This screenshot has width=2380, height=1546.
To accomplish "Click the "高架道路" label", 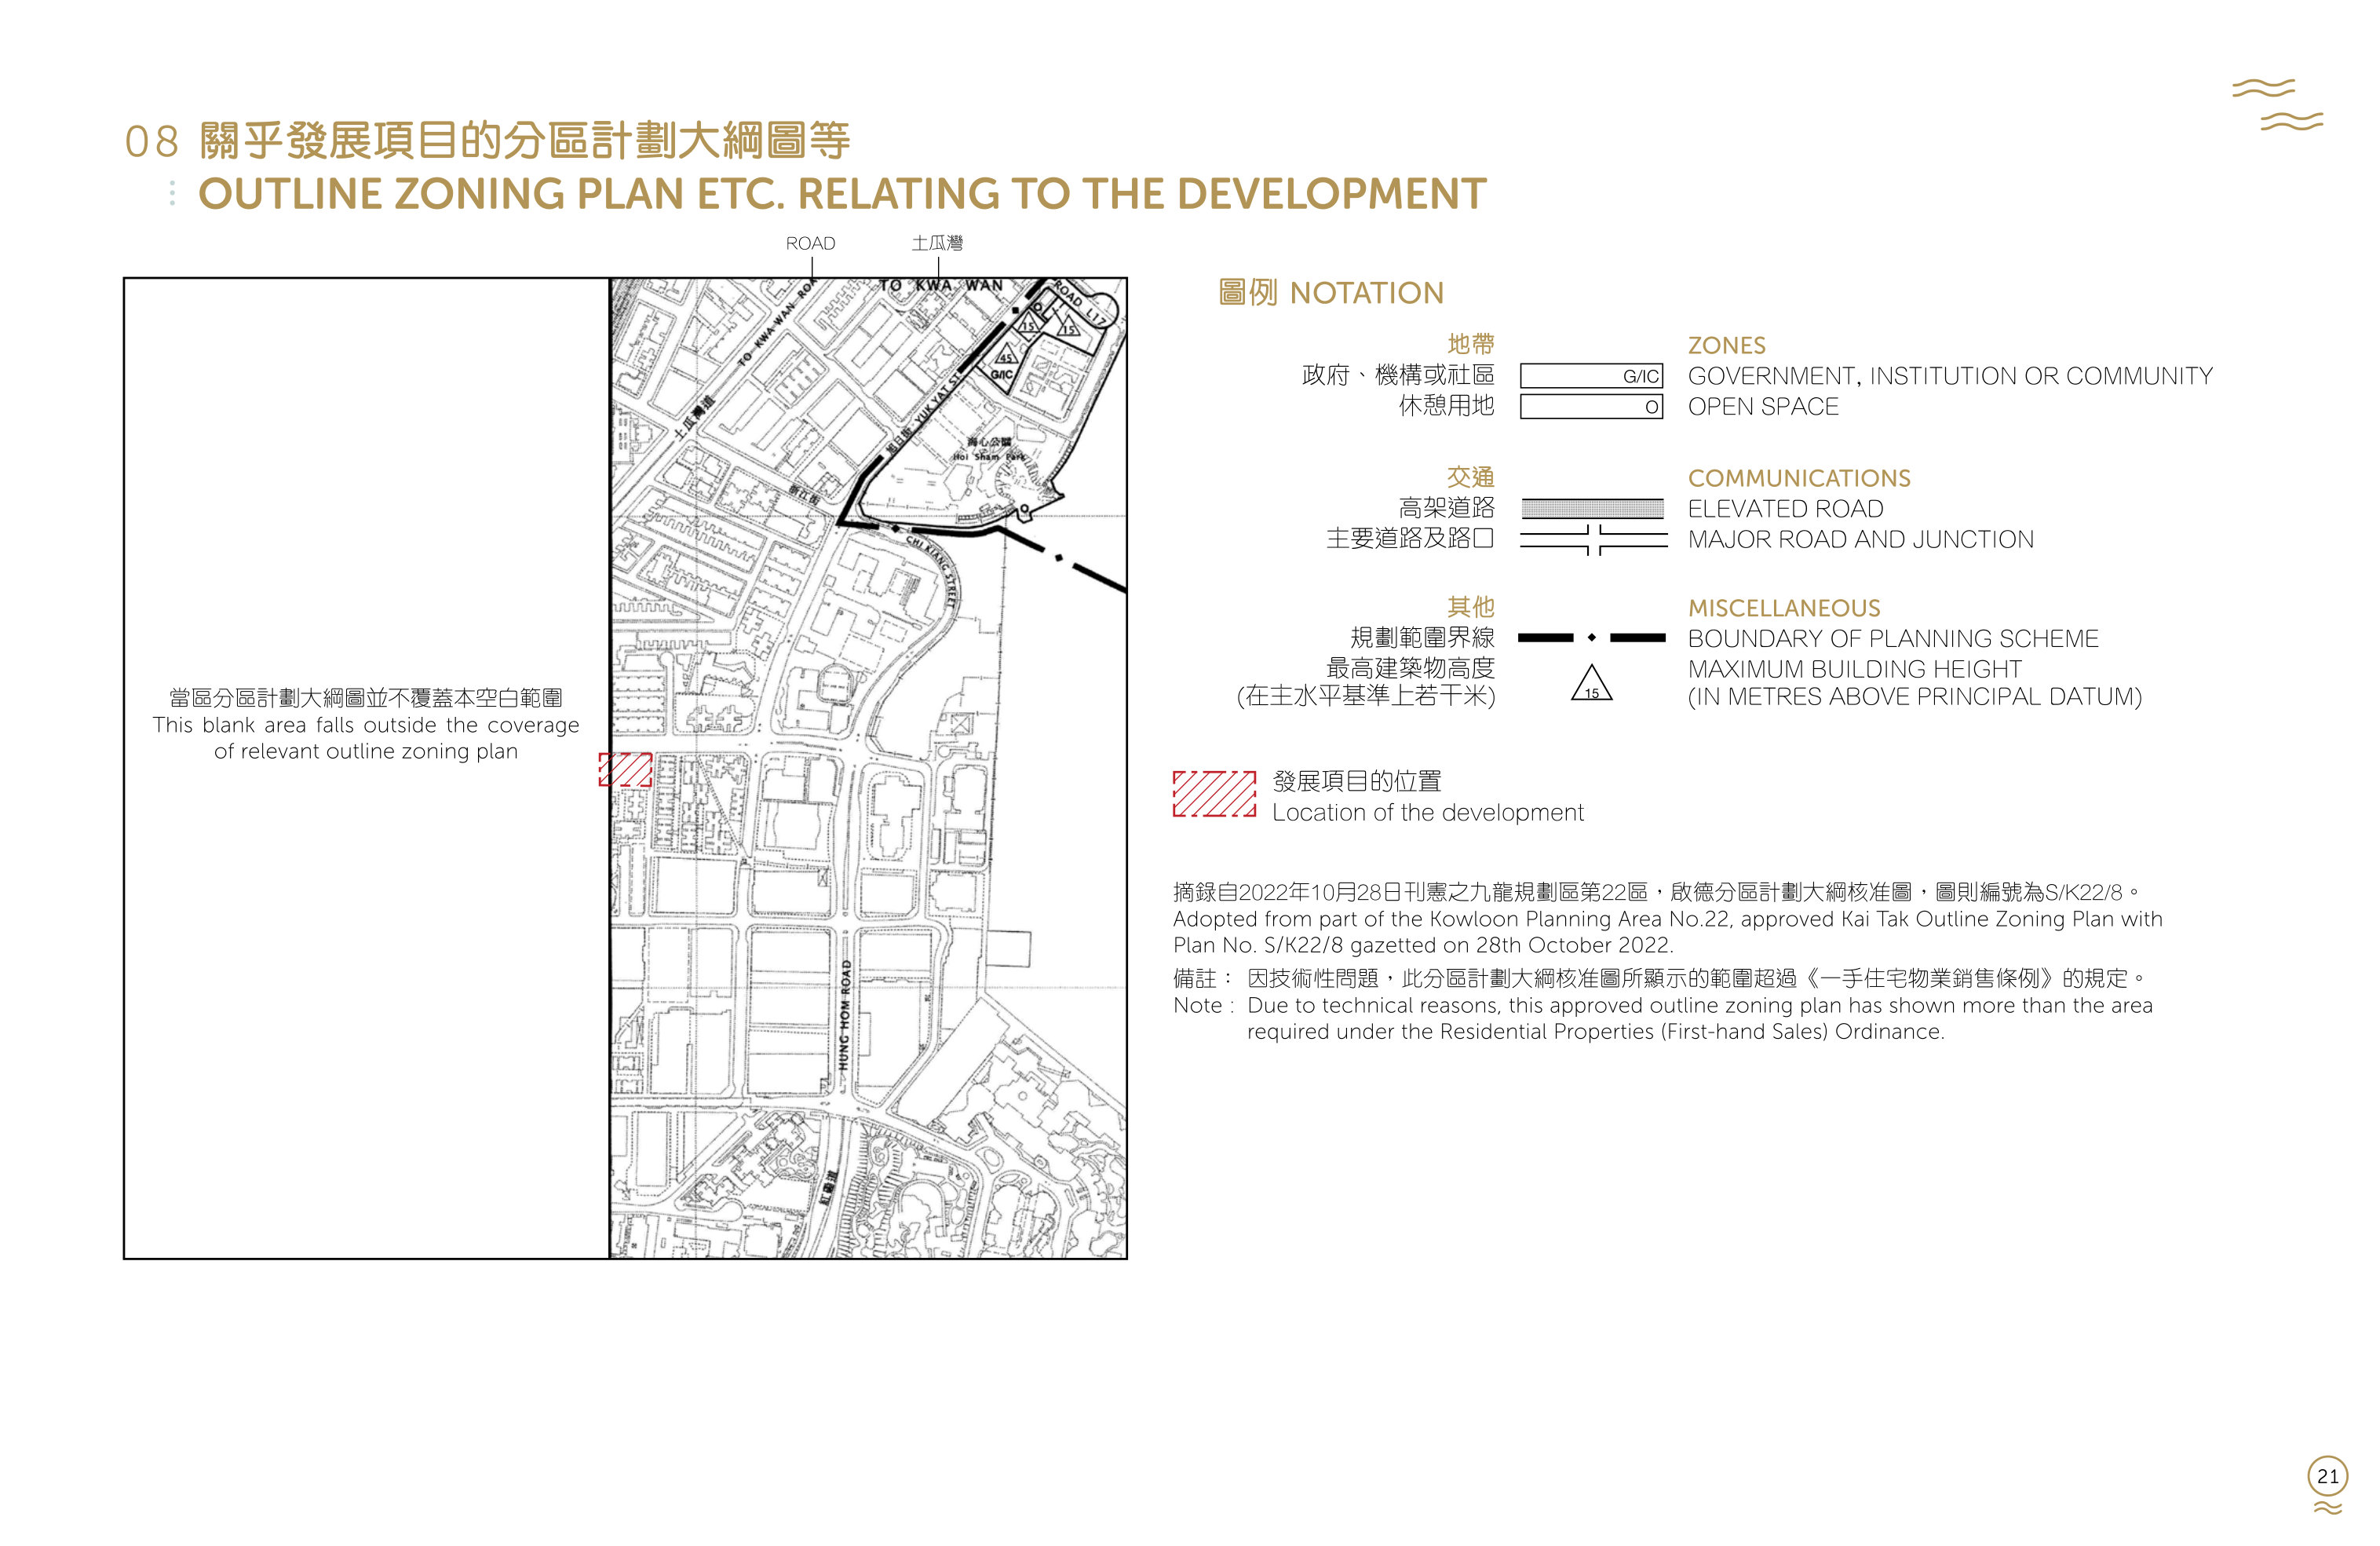I will coord(1447,508).
